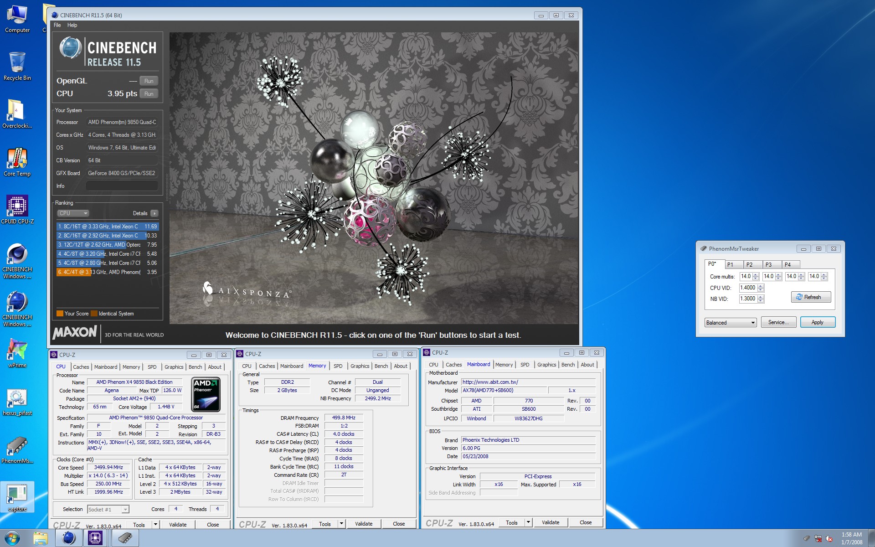Open the Computer desktop icon
This screenshot has height=547, width=875.
point(17,18)
